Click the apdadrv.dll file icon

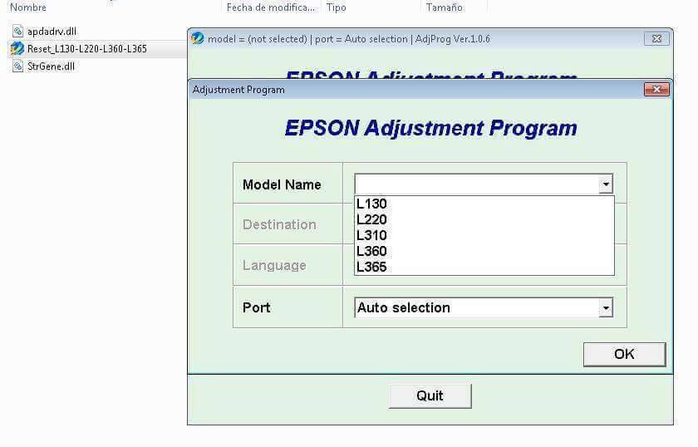[x=17, y=32]
